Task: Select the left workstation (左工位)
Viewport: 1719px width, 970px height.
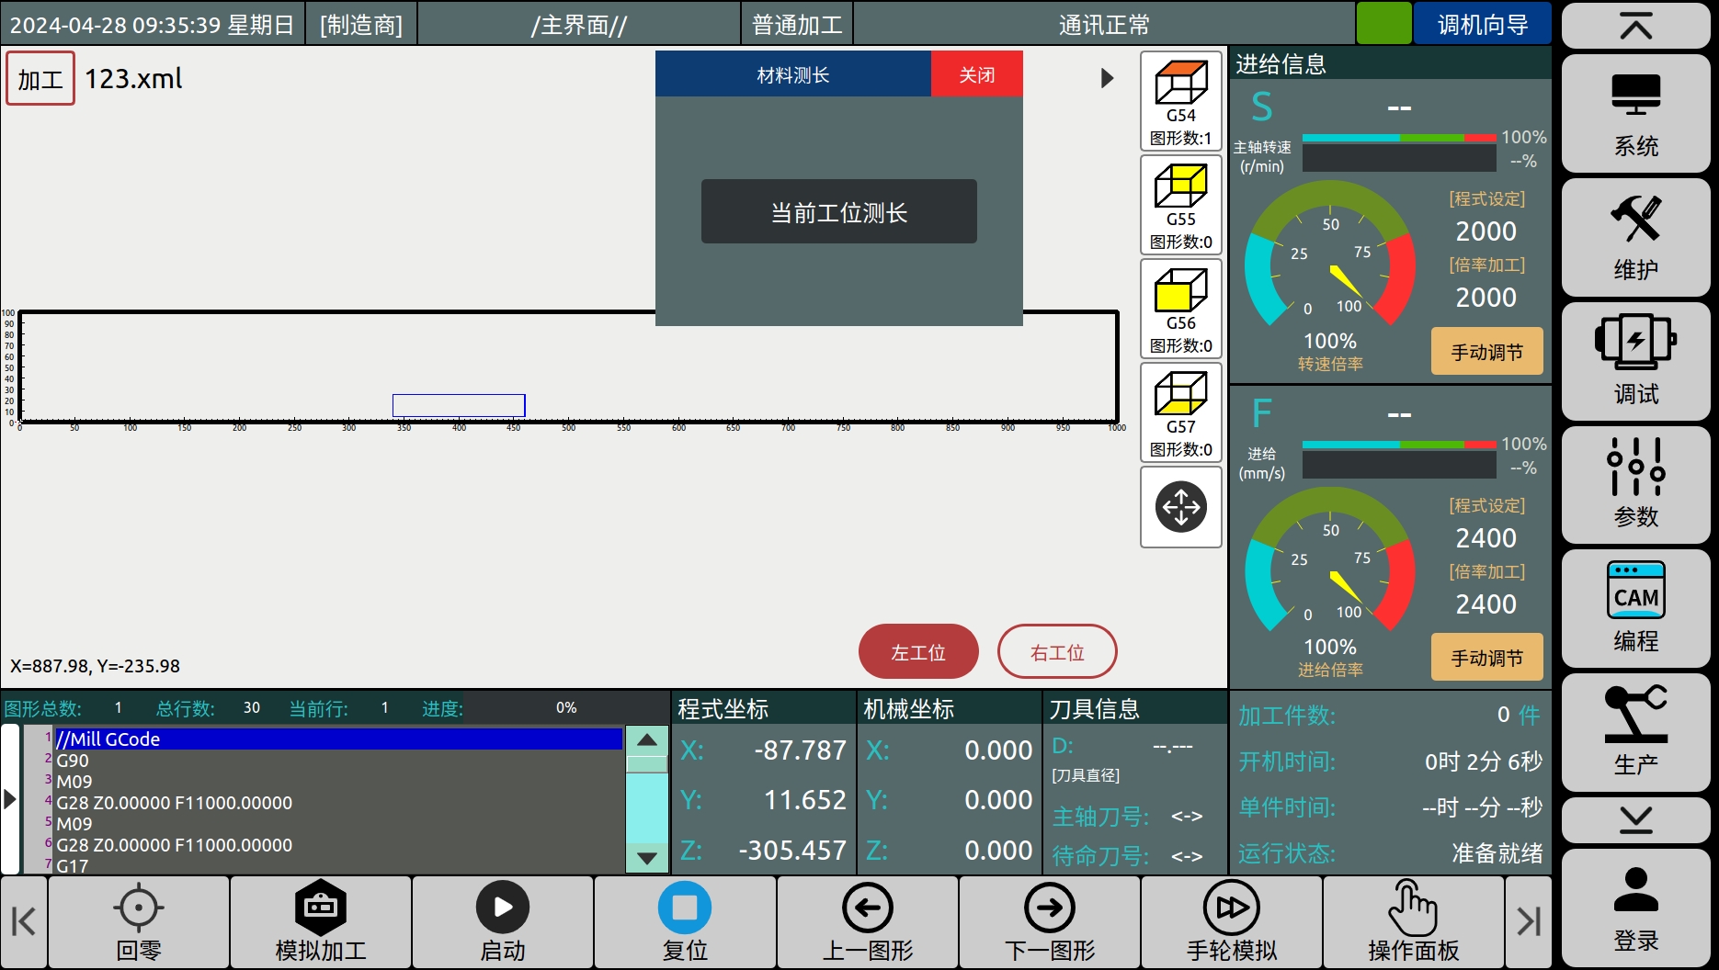Action: (x=917, y=652)
